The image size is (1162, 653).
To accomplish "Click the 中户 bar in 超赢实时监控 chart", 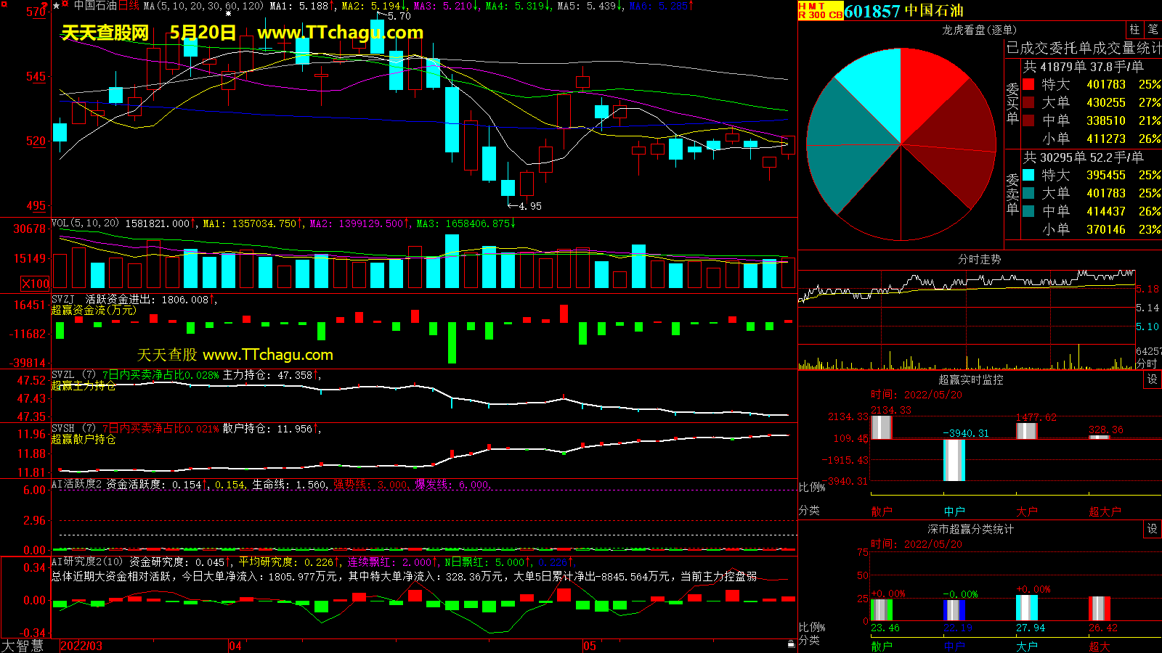I will coord(954,459).
